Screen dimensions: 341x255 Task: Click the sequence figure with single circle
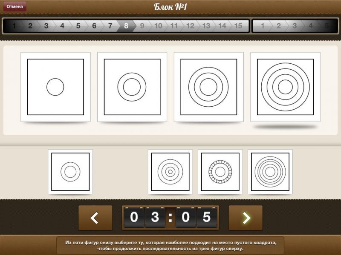[x=55, y=87]
